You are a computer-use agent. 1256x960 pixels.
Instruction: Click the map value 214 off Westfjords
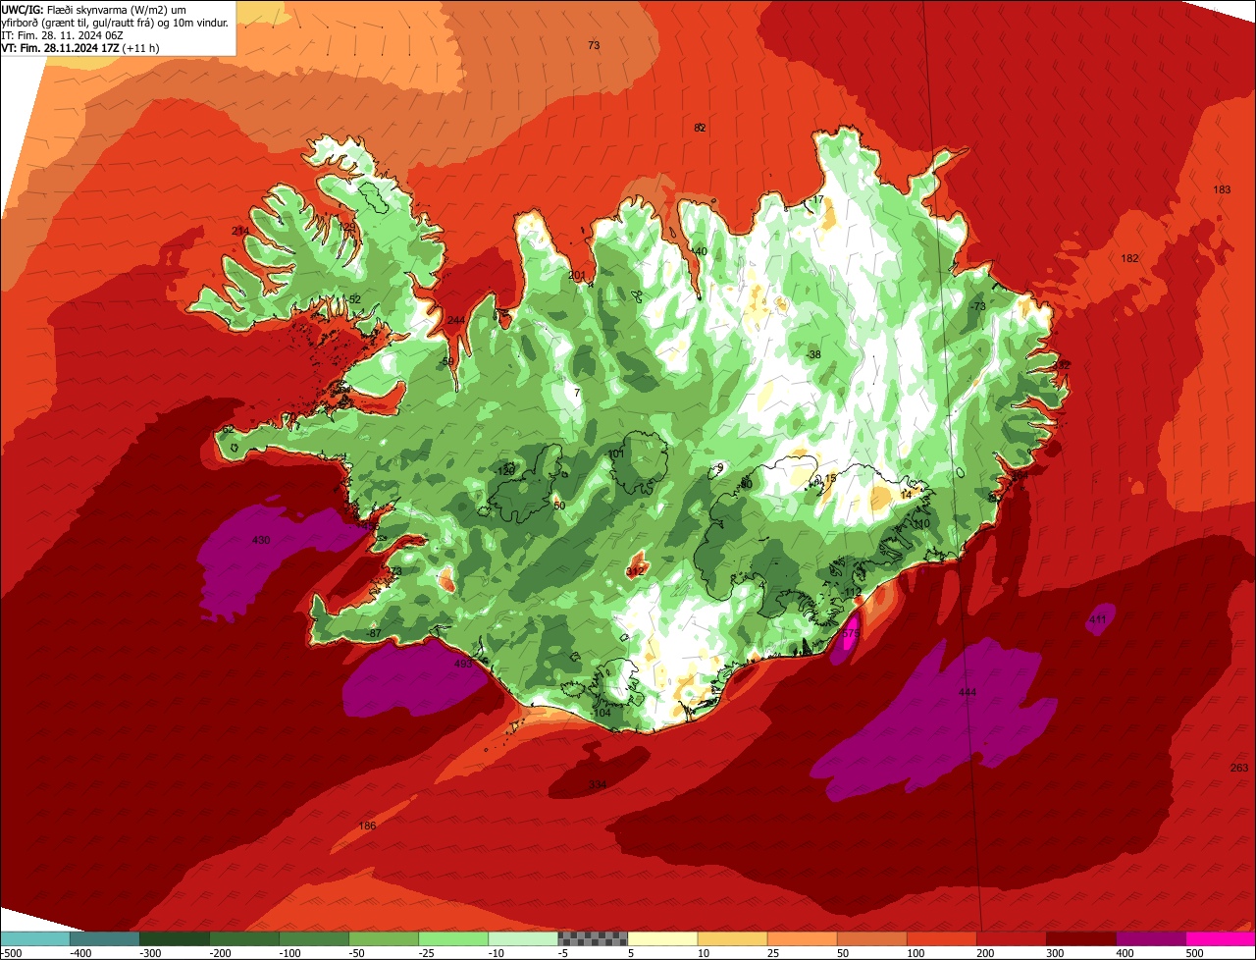239,232
